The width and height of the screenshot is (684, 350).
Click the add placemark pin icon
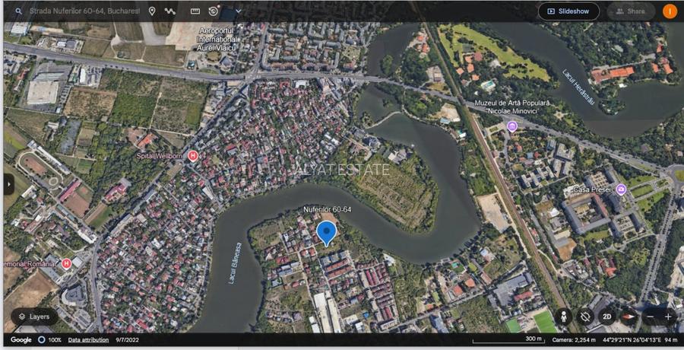(x=152, y=11)
